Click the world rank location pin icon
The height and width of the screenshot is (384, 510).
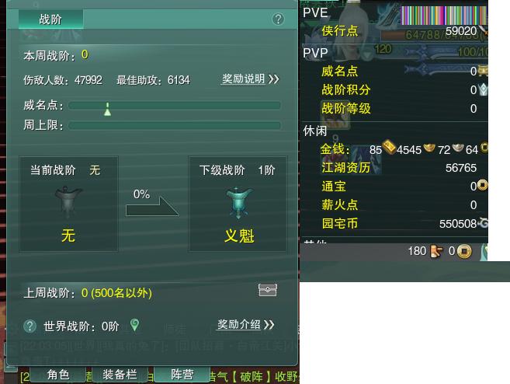click(x=134, y=325)
